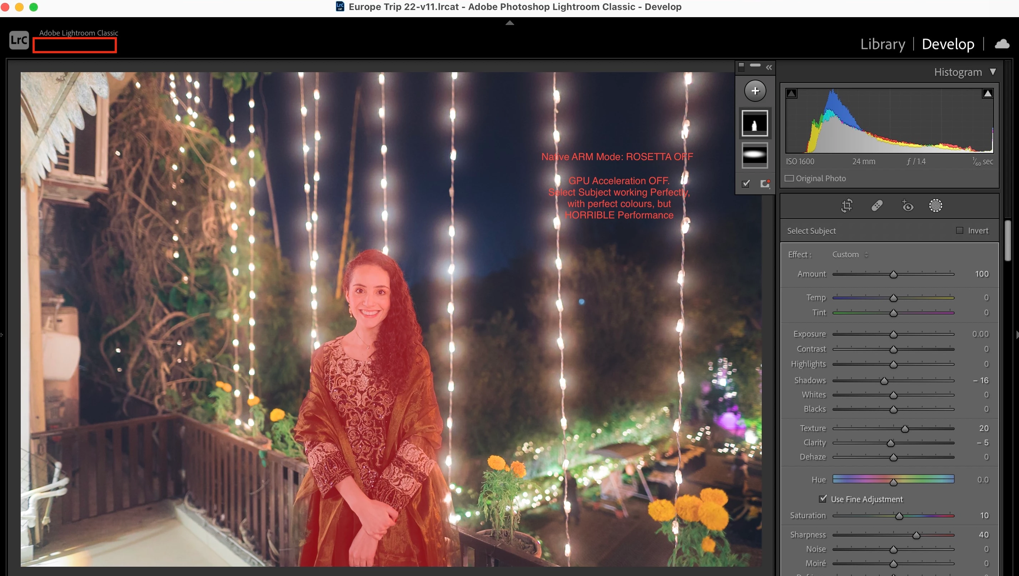Open cloud sync status icon

click(1002, 44)
